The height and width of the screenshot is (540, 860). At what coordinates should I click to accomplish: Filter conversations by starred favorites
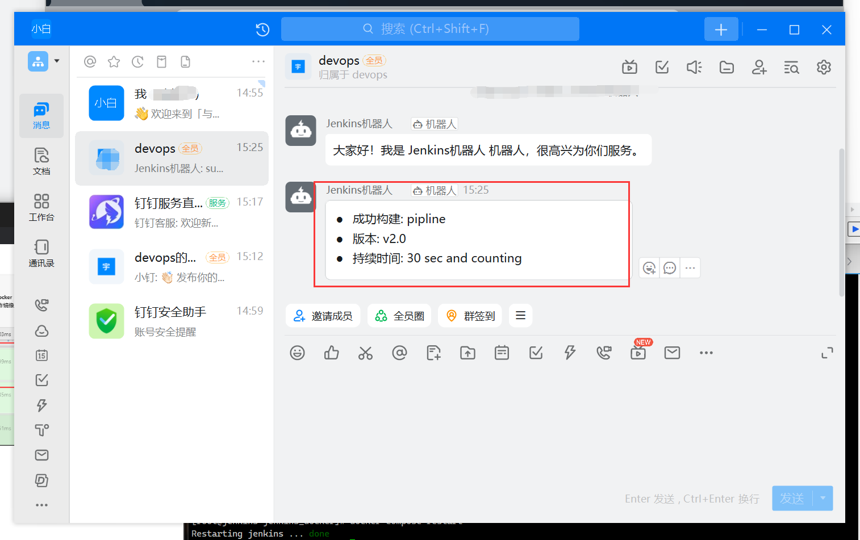point(114,61)
